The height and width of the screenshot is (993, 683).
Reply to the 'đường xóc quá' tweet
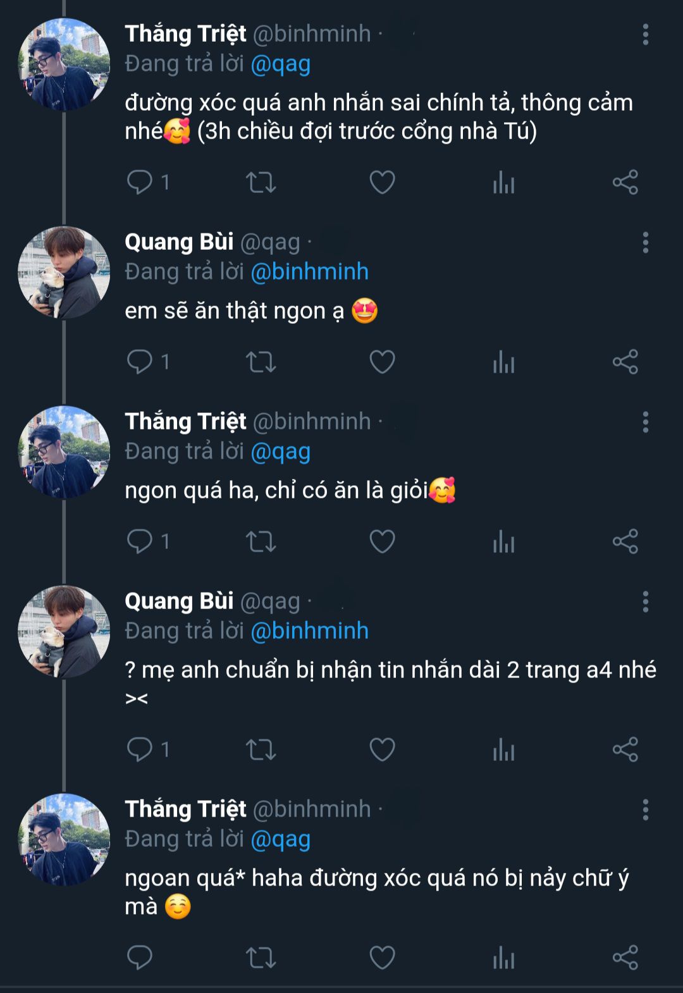pyautogui.click(x=140, y=182)
